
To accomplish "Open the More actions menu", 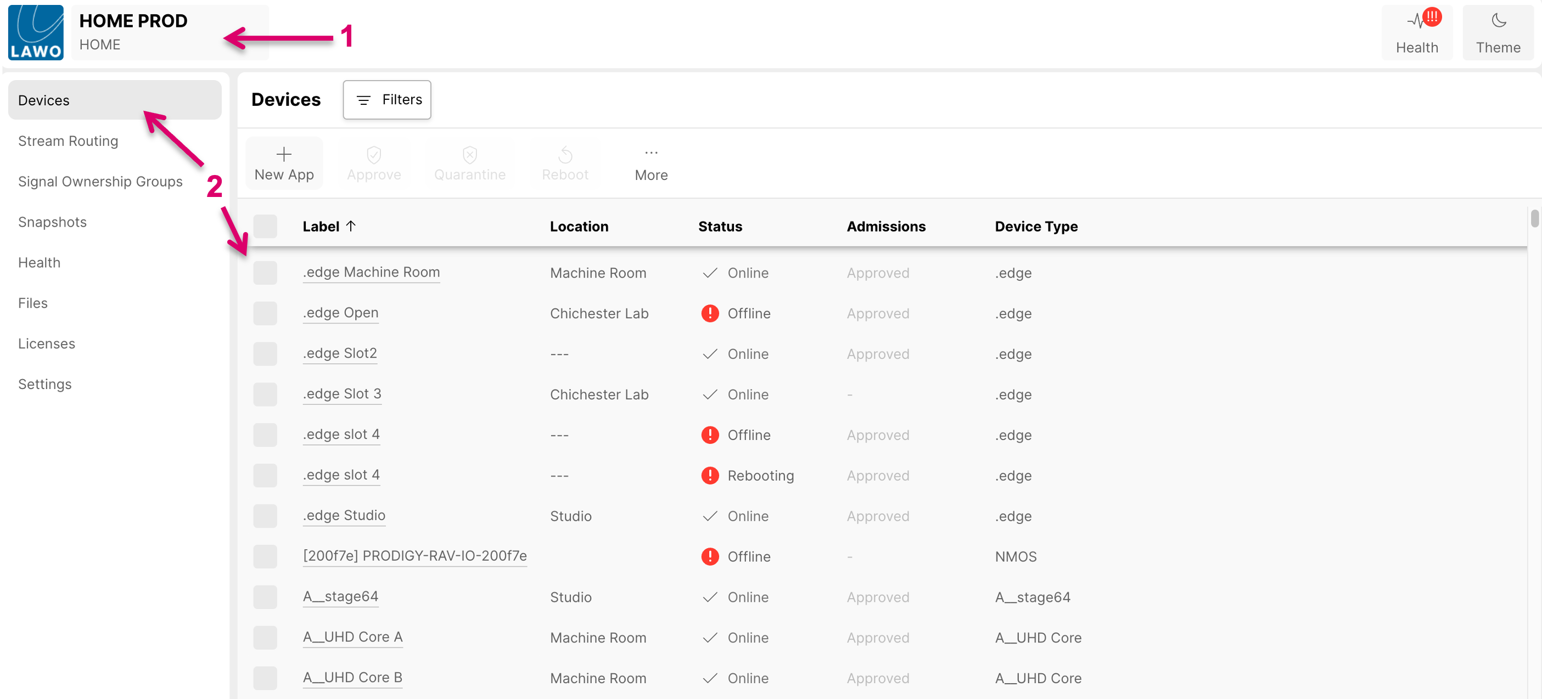I will click(650, 162).
